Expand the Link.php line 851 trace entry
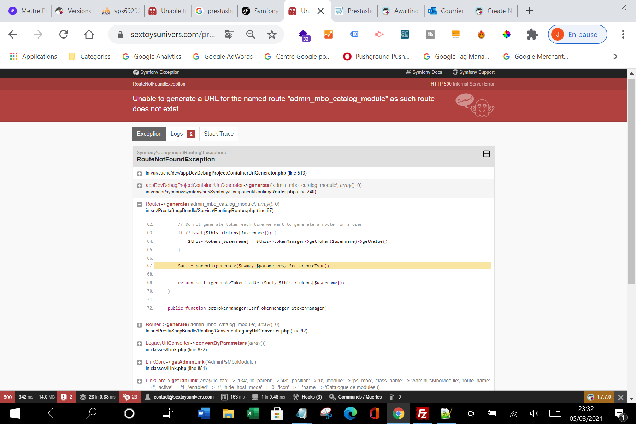The width and height of the screenshot is (636, 424). (x=140, y=363)
